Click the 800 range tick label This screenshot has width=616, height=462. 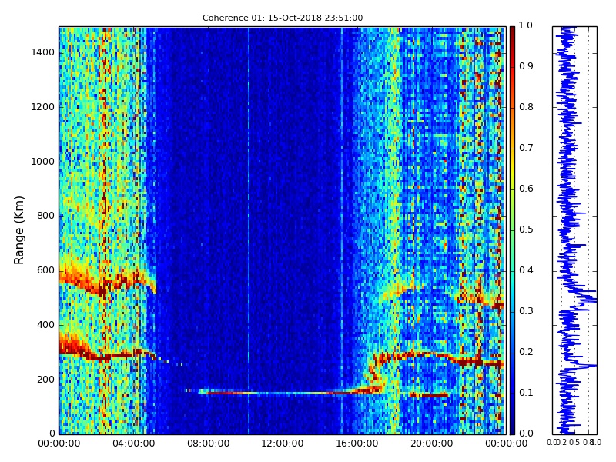[x=46, y=216]
